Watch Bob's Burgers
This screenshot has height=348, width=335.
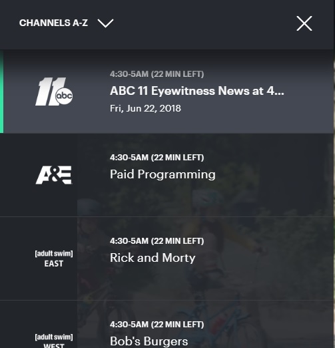(x=149, y=341)
